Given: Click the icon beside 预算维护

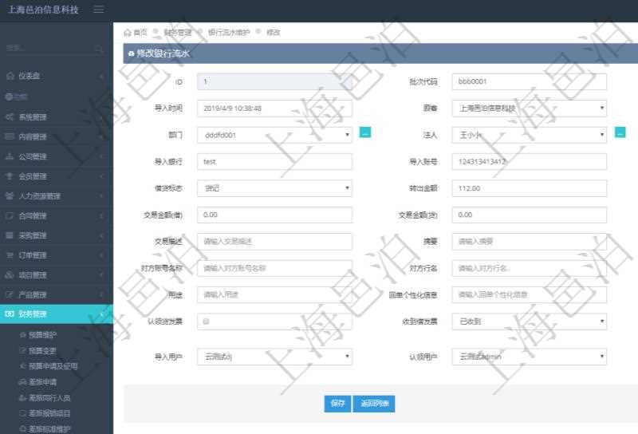Looking at the screenshot, I should point(23,334).
